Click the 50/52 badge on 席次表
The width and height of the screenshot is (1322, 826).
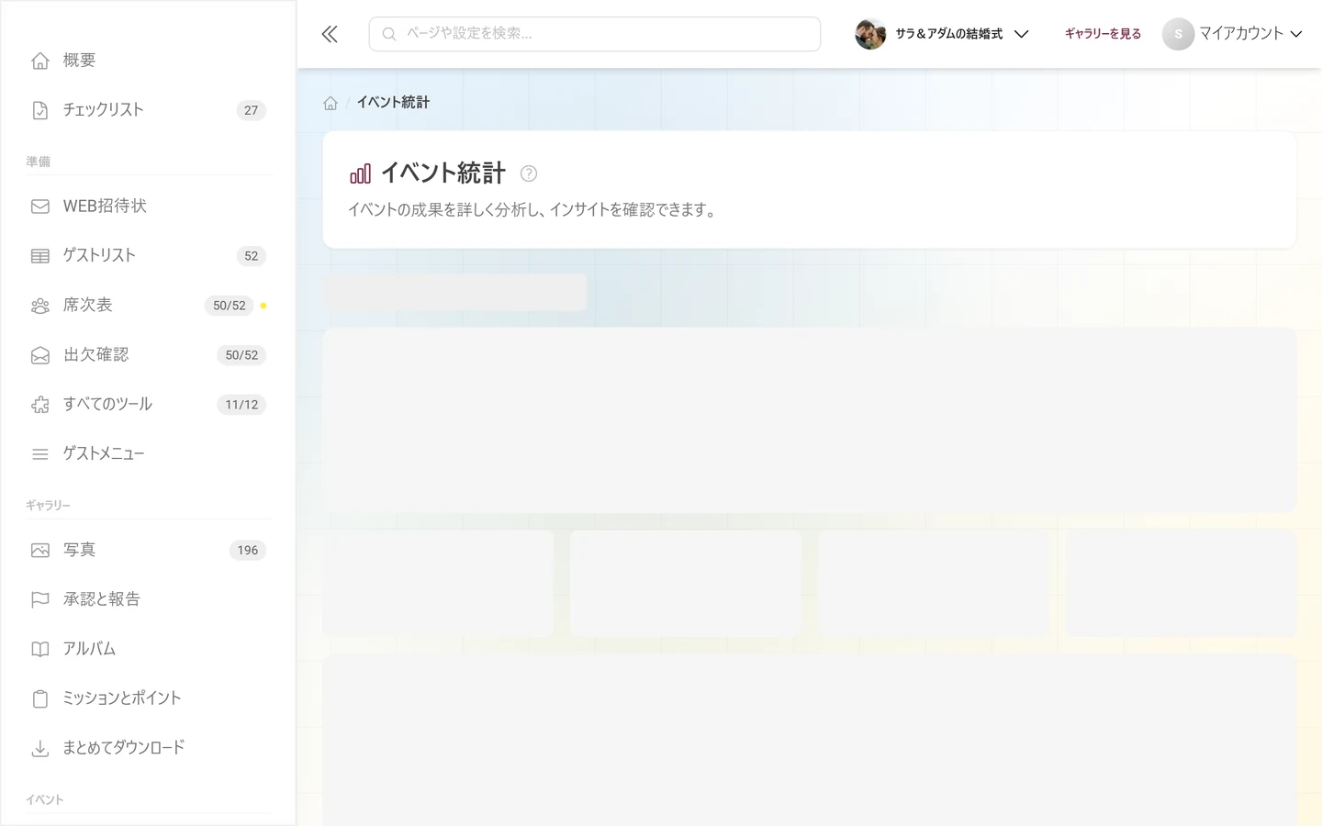[x=229, y=306]
